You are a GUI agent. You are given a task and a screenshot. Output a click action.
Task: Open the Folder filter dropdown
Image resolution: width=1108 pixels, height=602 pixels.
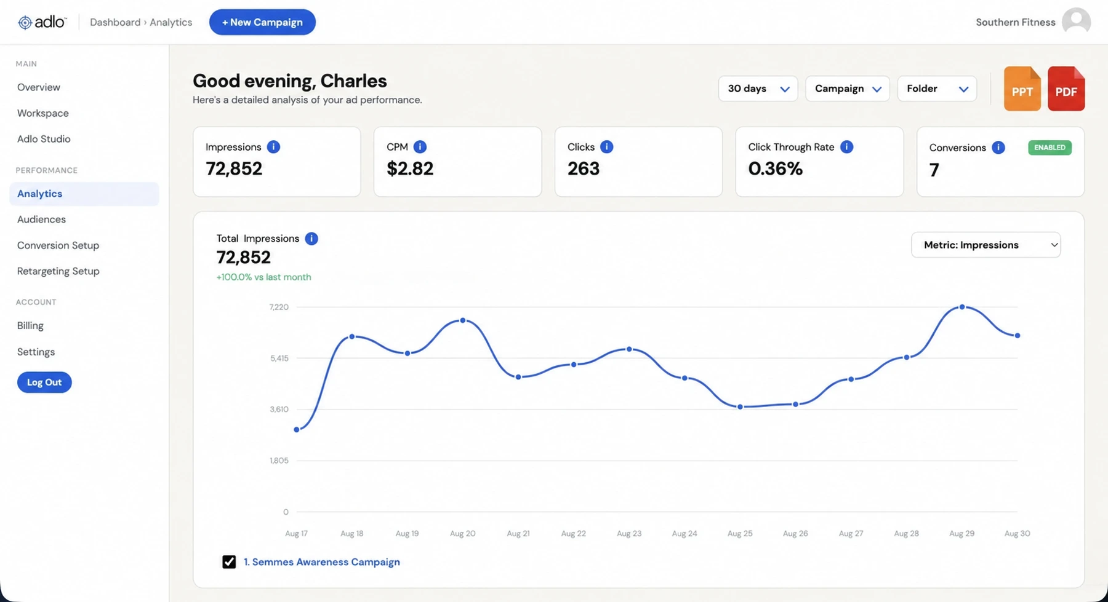(x=937, y=89)
